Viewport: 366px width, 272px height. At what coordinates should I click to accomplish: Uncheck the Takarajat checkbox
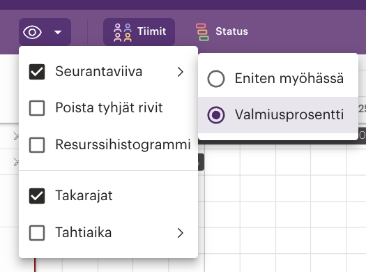click(37, 196)
